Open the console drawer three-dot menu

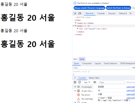tap(75, 78)
